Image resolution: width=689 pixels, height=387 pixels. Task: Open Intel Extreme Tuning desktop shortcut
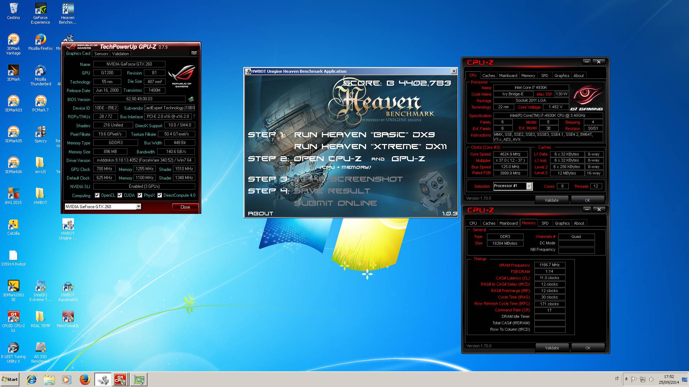[41, 291]
